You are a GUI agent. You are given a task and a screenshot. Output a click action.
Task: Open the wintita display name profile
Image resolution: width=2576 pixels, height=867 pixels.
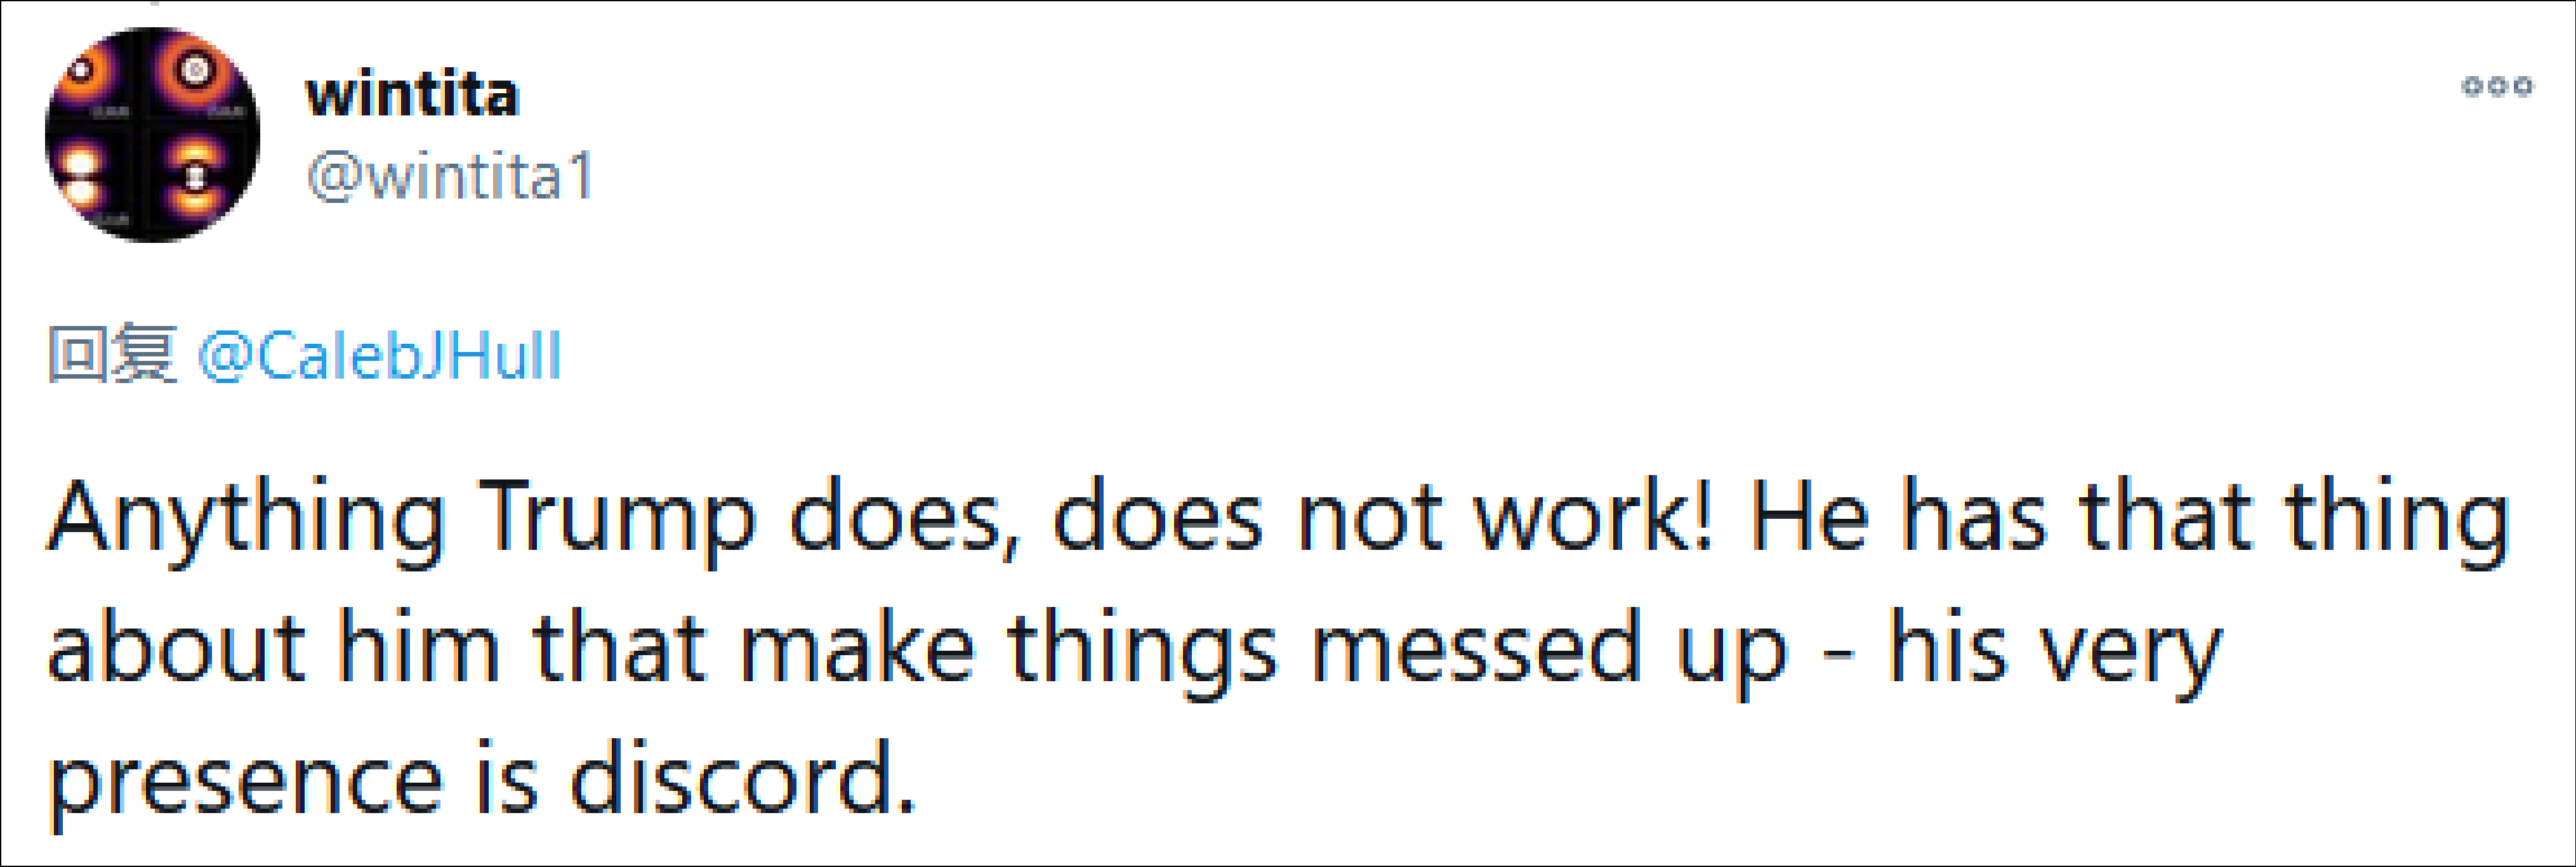[412, 95]
